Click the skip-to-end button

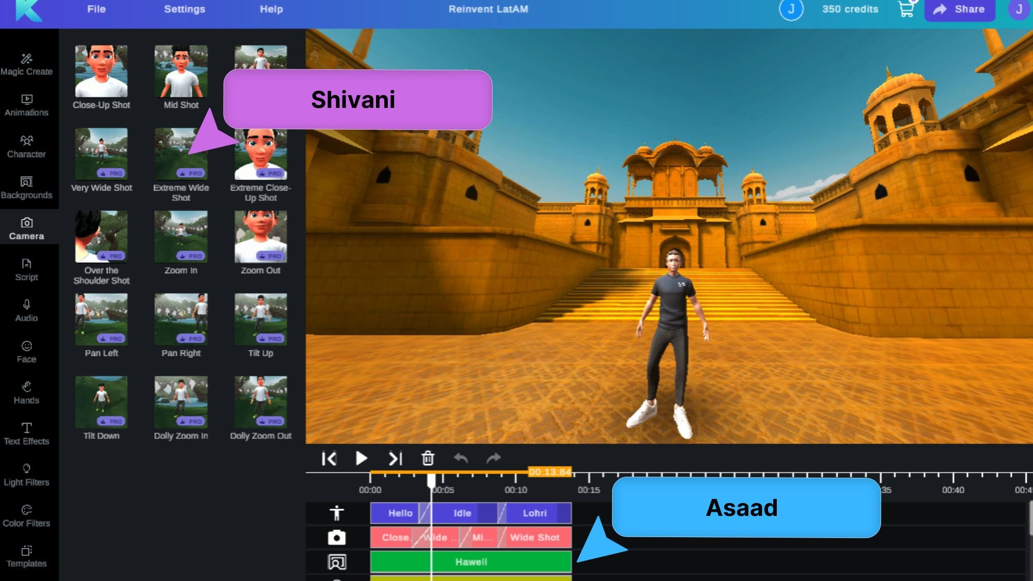point(395,458)
